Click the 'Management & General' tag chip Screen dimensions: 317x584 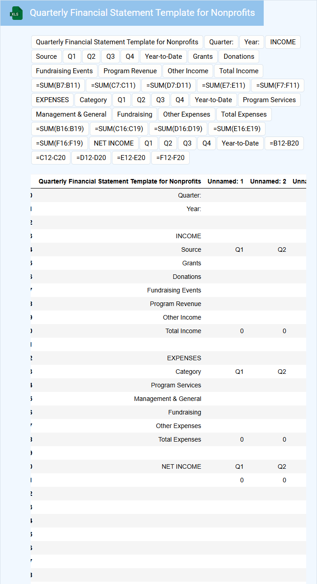click(x=71, y=114)
